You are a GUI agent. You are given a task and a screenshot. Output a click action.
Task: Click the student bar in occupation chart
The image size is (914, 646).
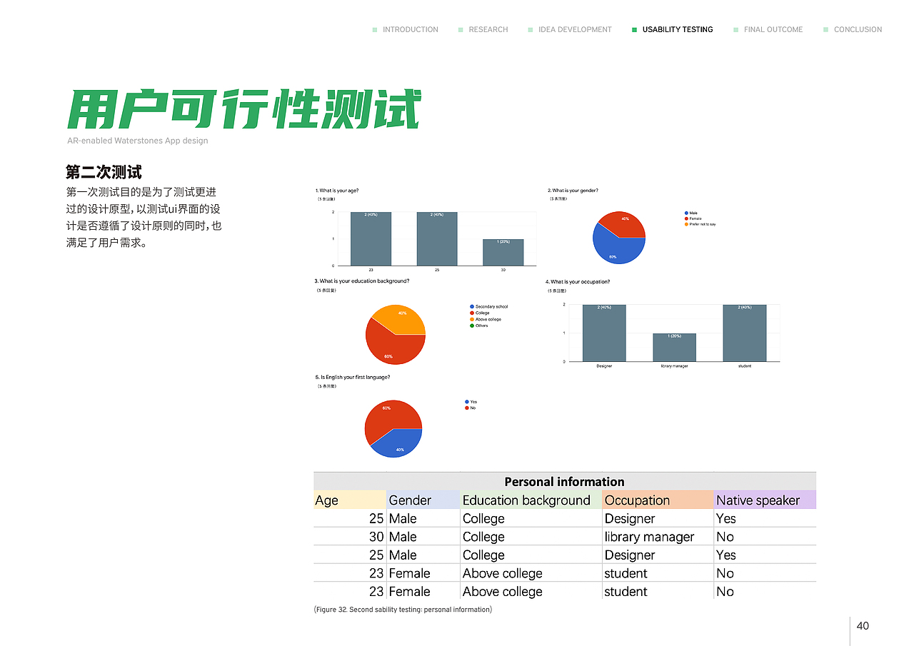(744, 333)
